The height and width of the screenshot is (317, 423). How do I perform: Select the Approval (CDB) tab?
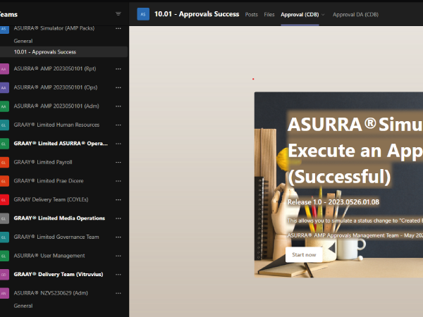(x=300, y=15)
